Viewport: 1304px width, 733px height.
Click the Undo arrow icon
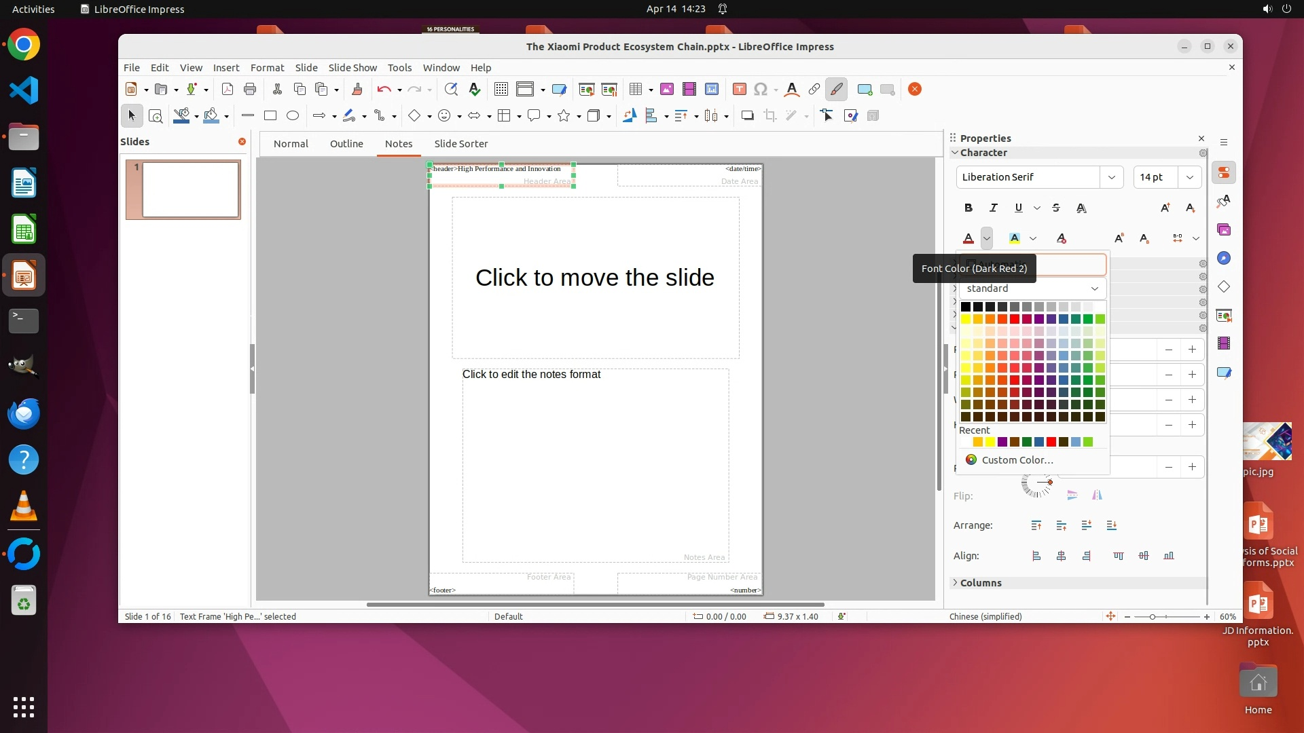[x=384, y=89]
